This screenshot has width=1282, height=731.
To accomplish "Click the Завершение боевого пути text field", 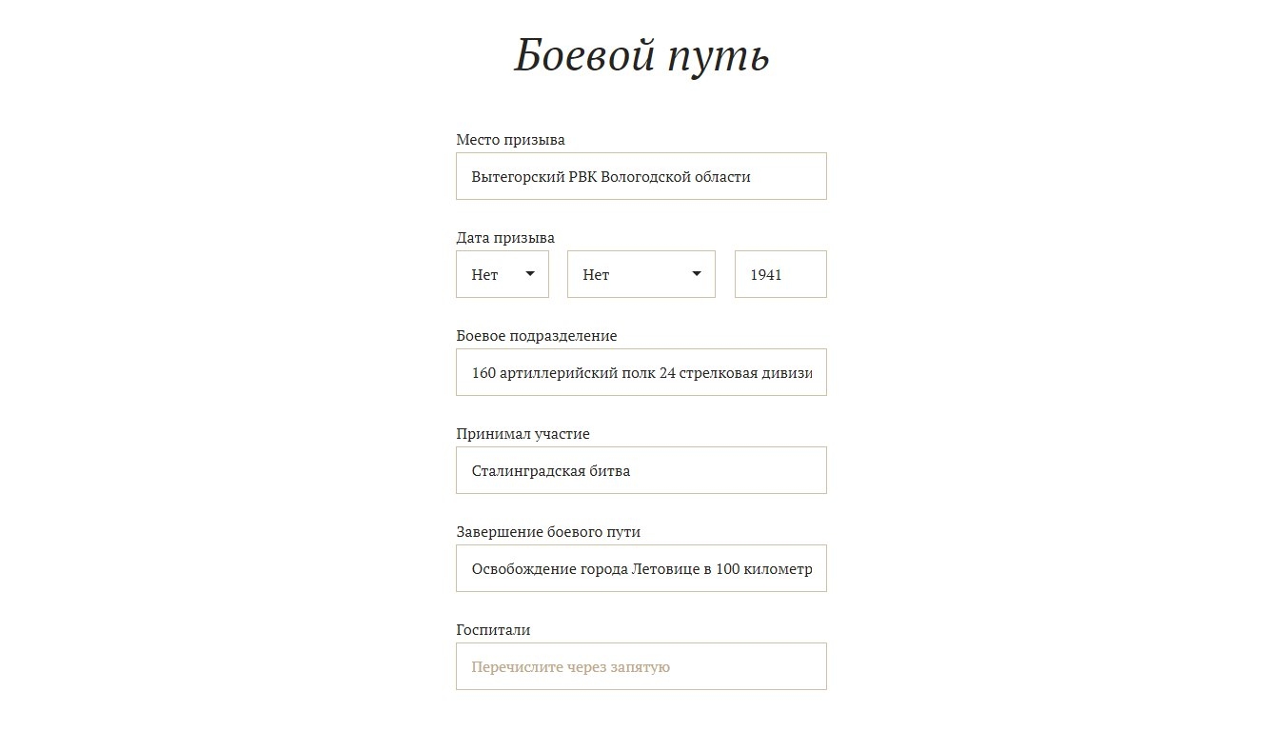I will (641, 568).
